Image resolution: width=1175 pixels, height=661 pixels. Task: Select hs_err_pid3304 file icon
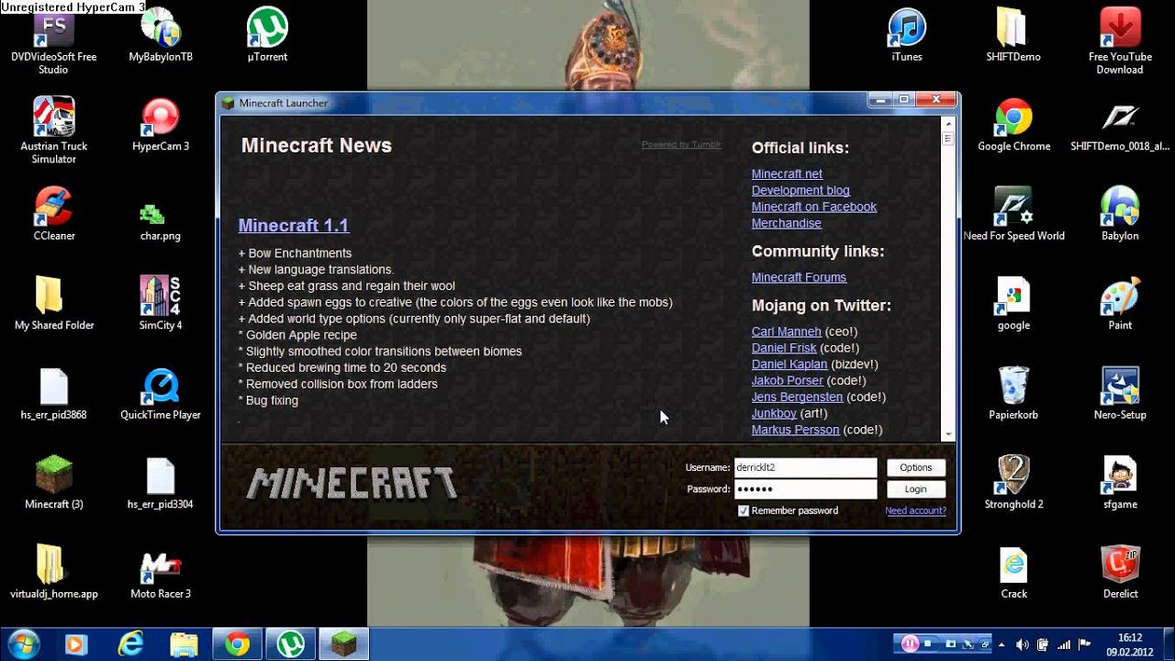[x=160, y=483]
